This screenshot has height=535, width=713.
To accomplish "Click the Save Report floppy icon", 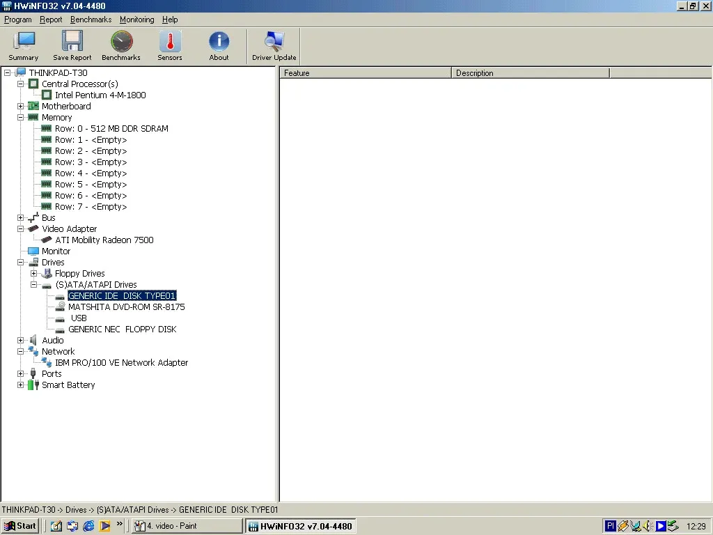I will click(72, 45).
